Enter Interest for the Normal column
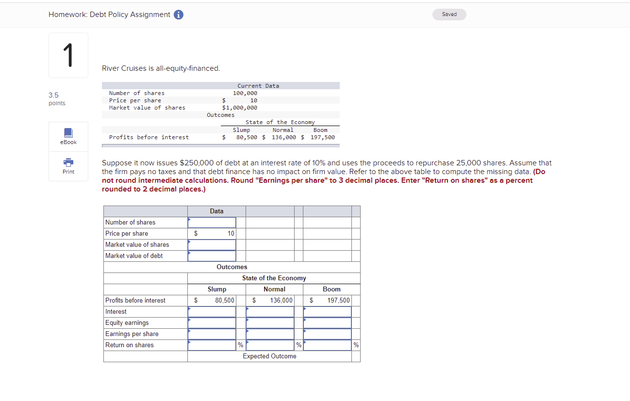The width and height of the screenshot is (630, 401). point(270,311)
